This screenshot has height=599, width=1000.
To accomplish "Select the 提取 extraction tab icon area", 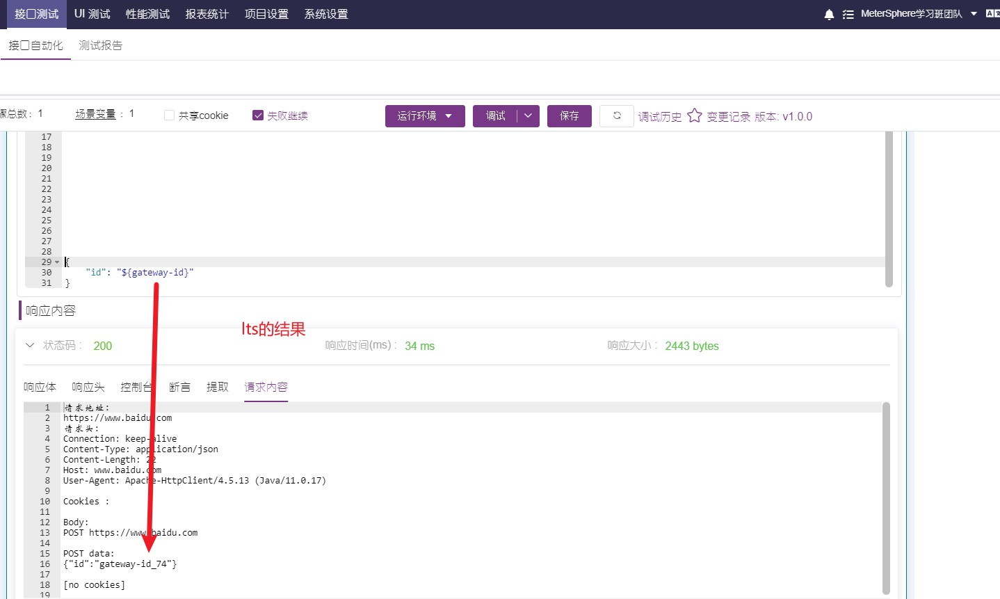I will click(218, 386).
